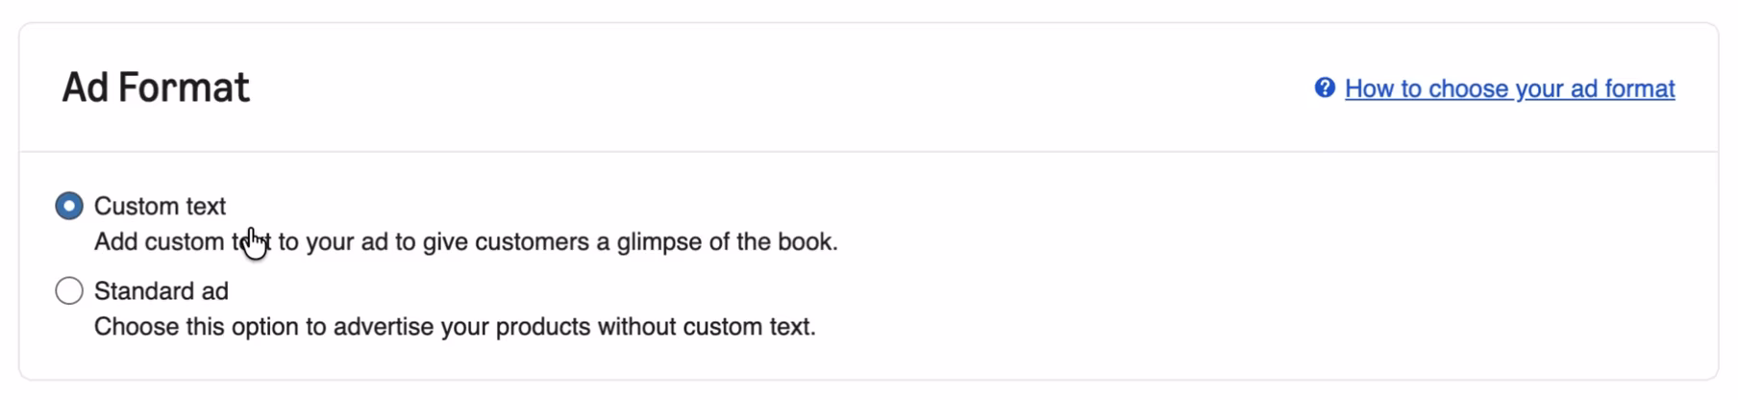Click "Choose" starting the Standard ad description
1738x400 pixels.
pyautogui.click(x=137, y=327)
